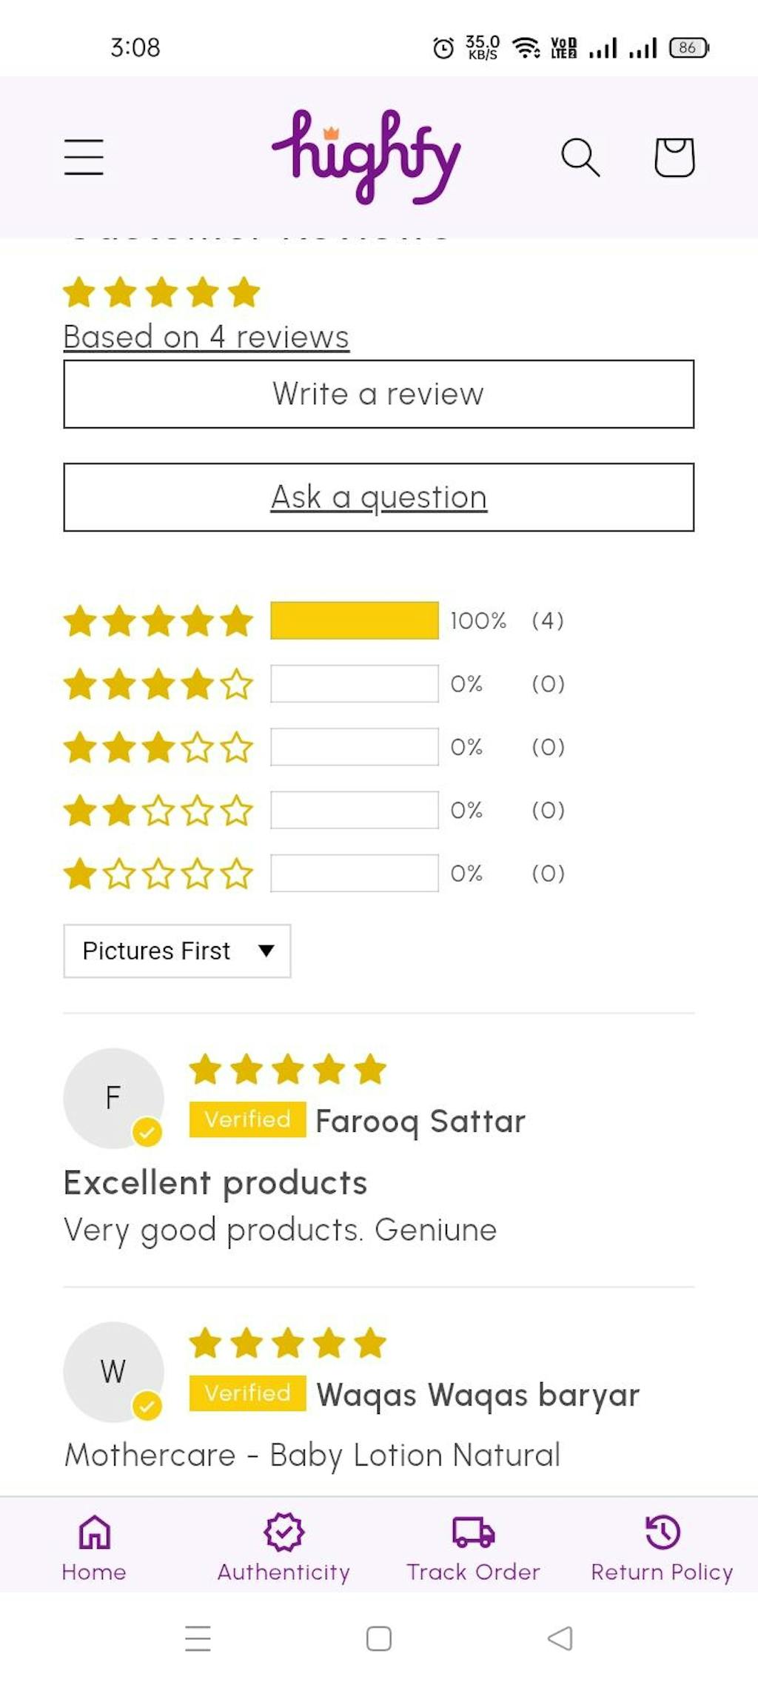Screen dimensions: 758x1685
Task: Open the Authenticity badge tab
Action: [284, 1547]
